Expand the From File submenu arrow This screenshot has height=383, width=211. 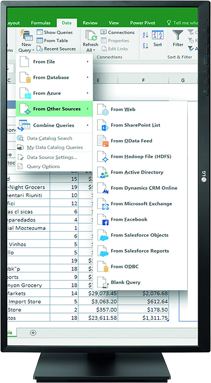coord(88,62)
